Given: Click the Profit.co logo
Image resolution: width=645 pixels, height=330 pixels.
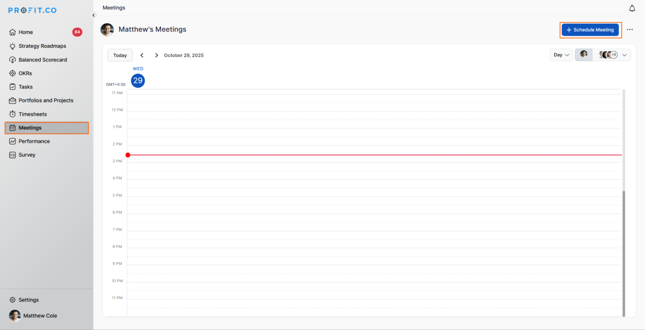Looking at the screenshot, I should pos(33,10).
